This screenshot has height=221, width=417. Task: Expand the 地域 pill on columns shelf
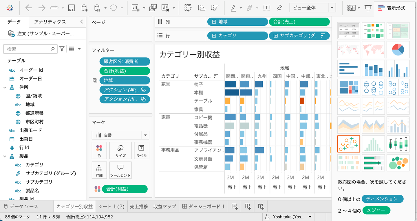(214, 22)
